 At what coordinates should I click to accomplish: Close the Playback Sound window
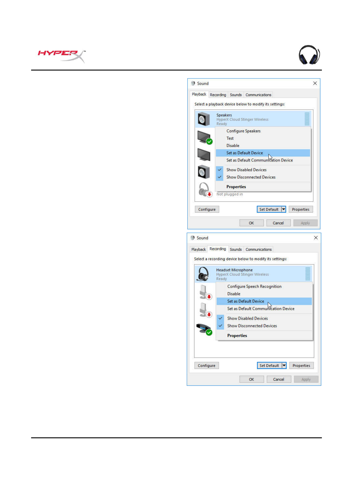click(x=315, y=83)
